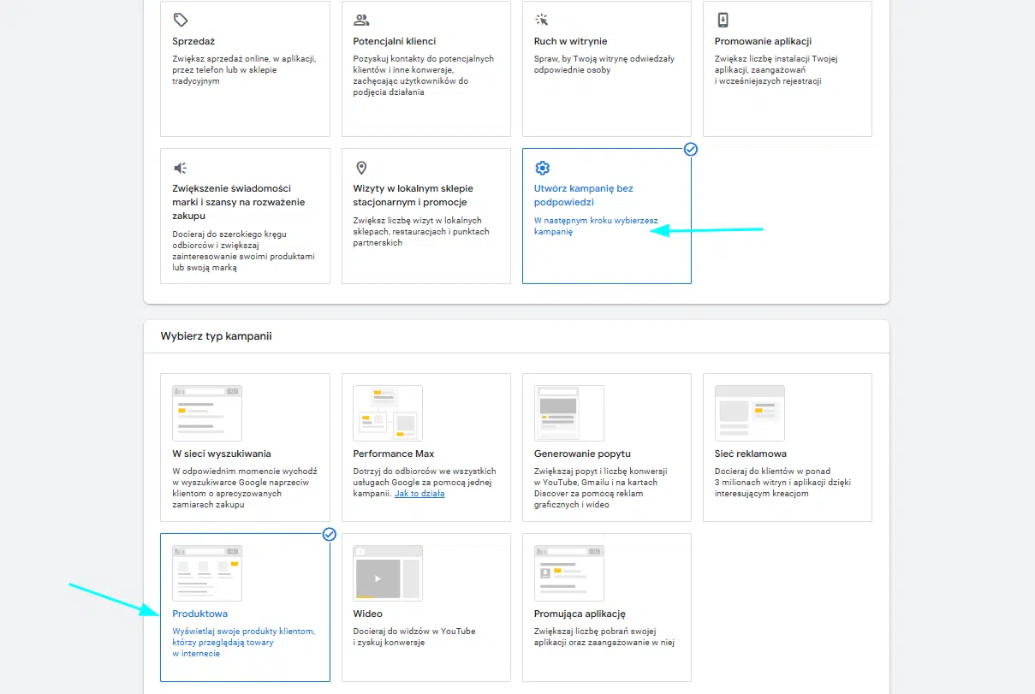This screenshot has height=694, width=1035.
Task: Click the megaphone icon for brand awareness goal
Action: [180, 168]
